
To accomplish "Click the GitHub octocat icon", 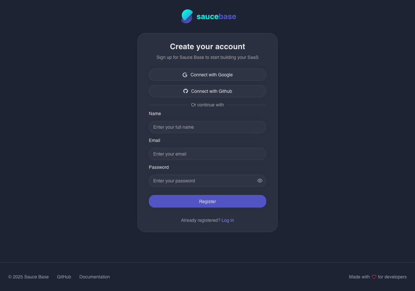I will tap(185, 91).
